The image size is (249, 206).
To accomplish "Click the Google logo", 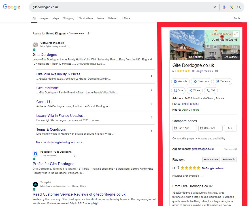I will [x=12, y=7].
